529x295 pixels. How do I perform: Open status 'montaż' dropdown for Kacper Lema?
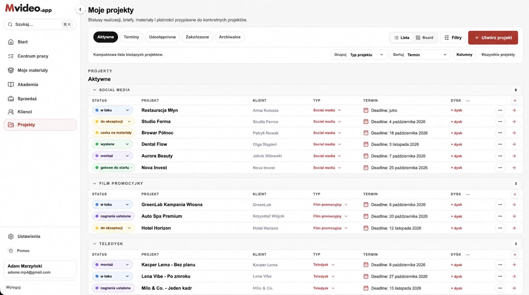pyautogui.click(x=112, y=264)
